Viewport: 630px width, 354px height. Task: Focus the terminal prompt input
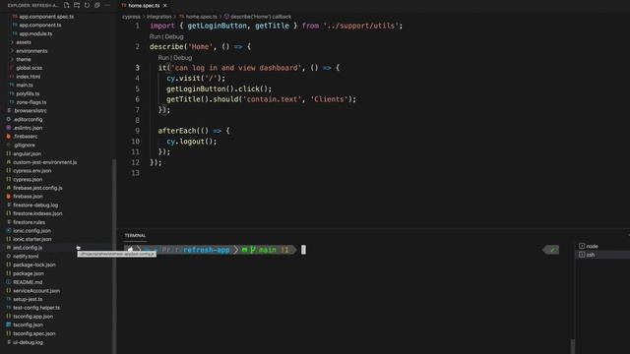click(303, 250)
